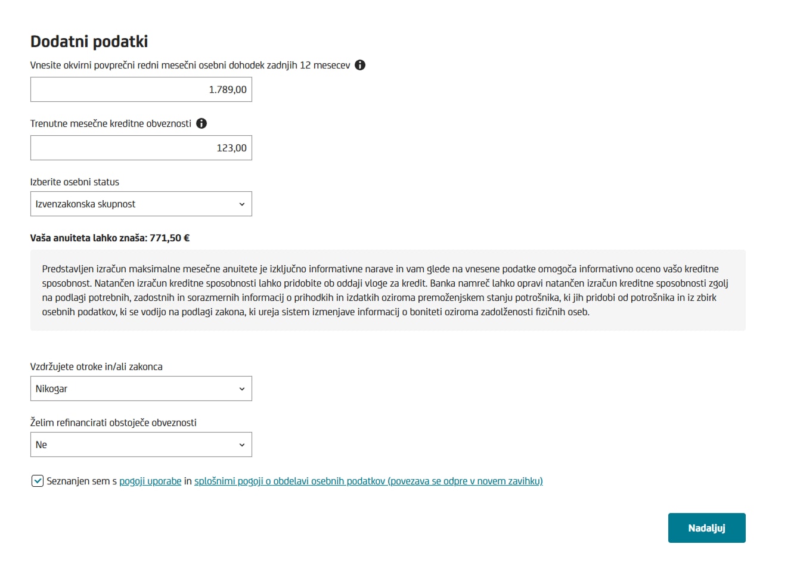Click the 'Vaša anuiteta lahko znaša: 771,50 €' text
Screen dimensions: 800x575
[110, 238]
